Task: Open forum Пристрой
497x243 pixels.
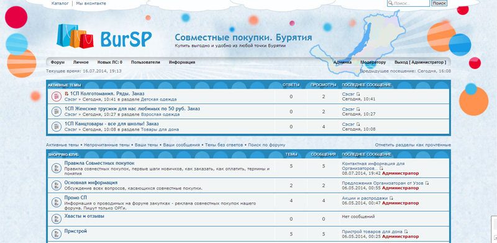Action: (x=76, y=231)
